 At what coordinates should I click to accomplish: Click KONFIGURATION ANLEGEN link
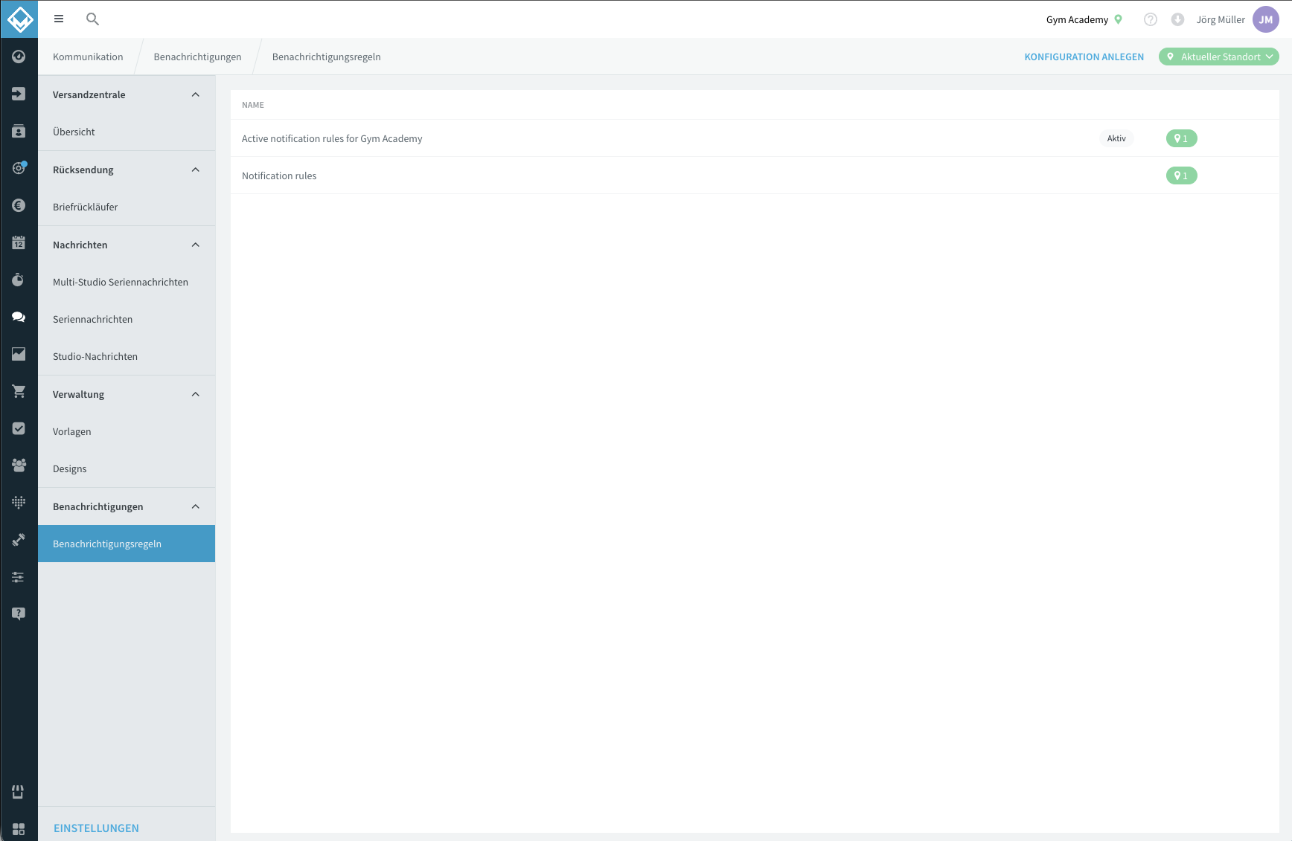coord(1084,57)
